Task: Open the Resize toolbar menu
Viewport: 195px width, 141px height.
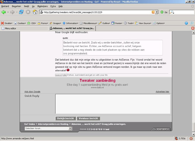Action: [x=117, y=23]
